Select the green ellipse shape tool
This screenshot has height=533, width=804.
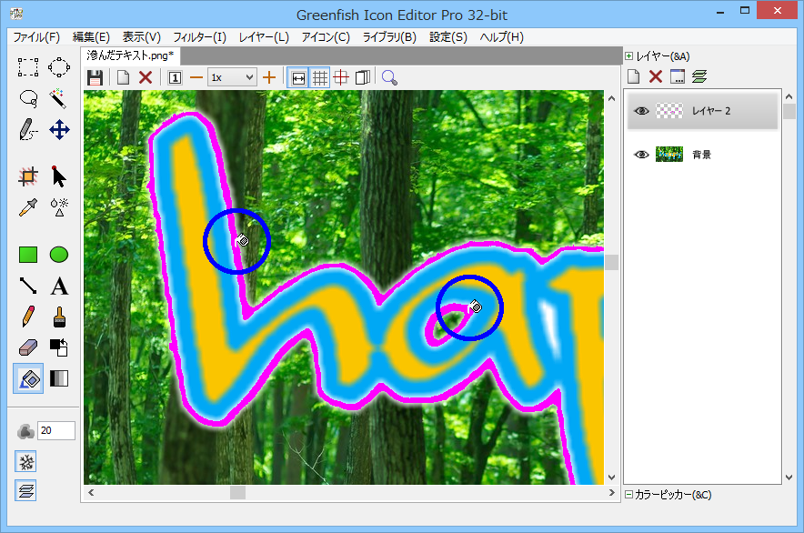click(59, 255)
